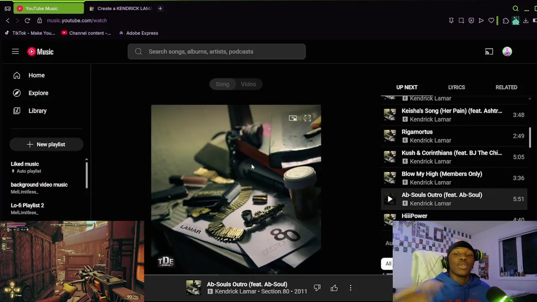Viewport: 537px width, 302px height.
Task: Click Rigamortus album thumbnail in queue
Action: (390, 136)
